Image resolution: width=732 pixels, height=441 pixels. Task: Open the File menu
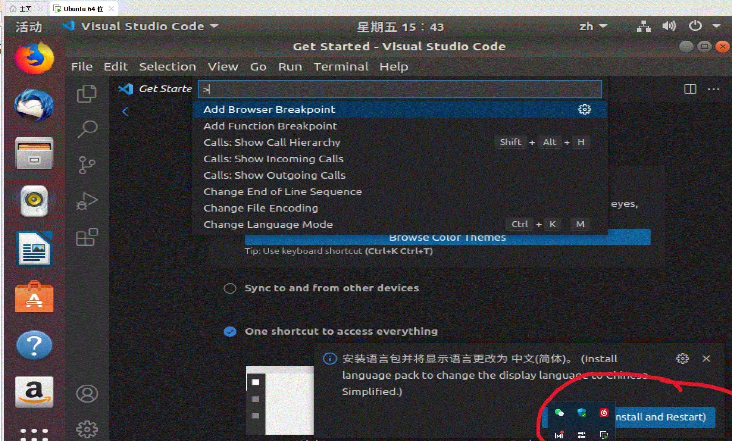(x=82, y=67)
